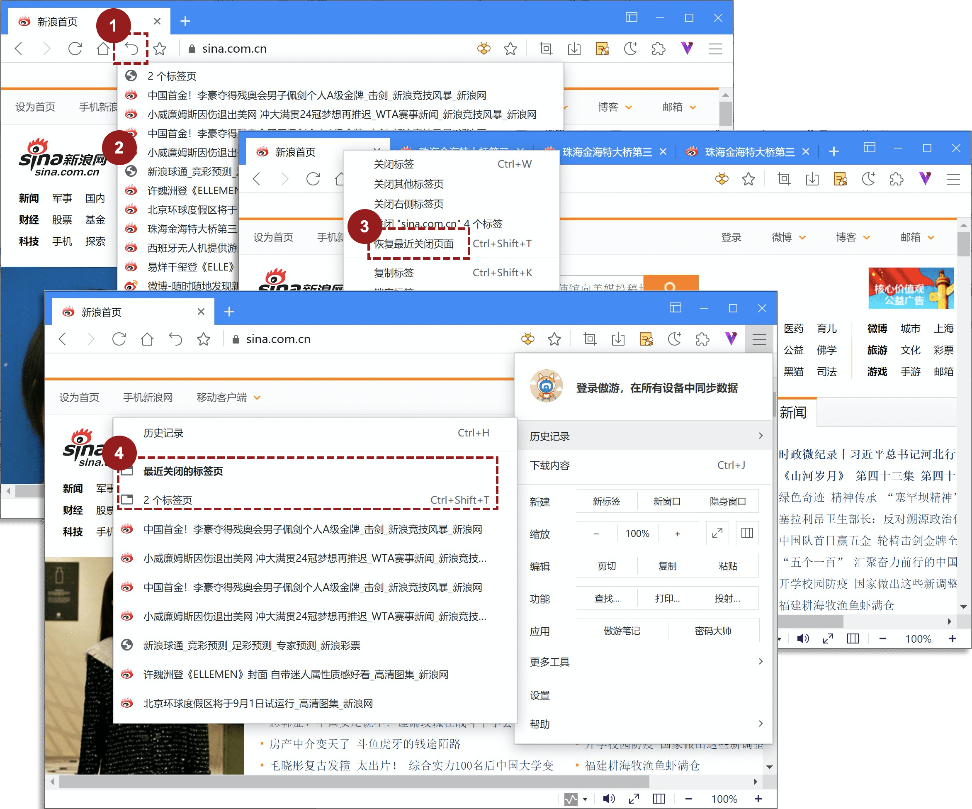Screen dimensions: 972x809
Task: Click home icon in top window toolbar
Action: [x=103, y=49]
